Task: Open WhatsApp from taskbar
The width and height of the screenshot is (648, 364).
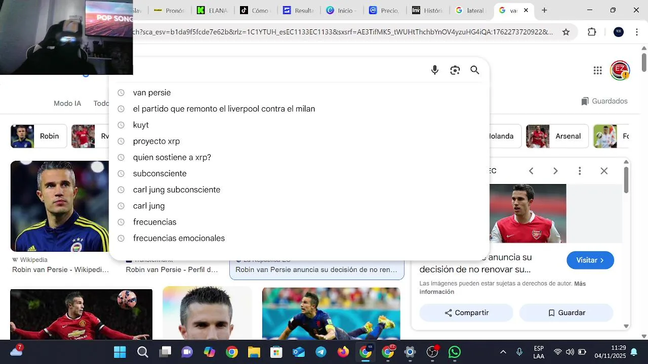Action: [x=455, y=352]
